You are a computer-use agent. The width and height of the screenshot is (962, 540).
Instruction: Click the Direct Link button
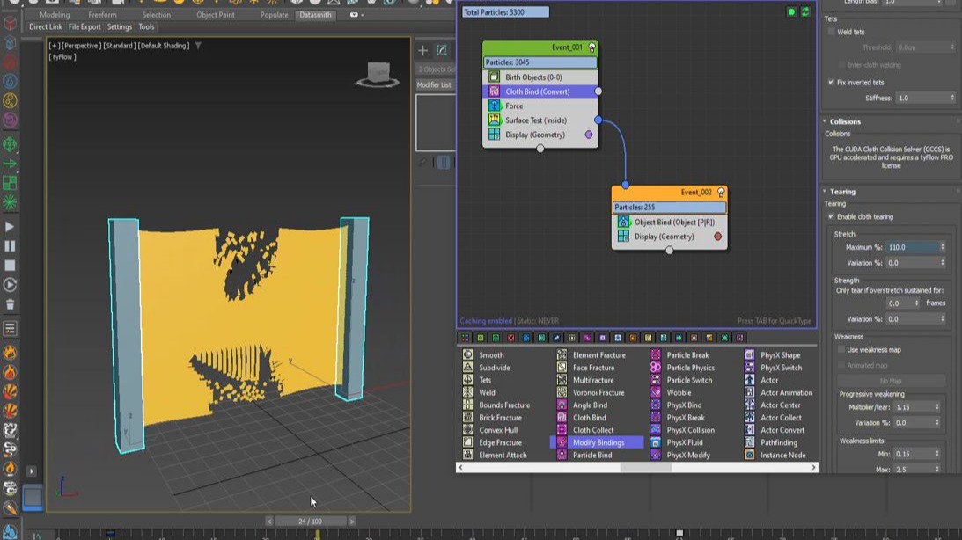tap(46, 27)
